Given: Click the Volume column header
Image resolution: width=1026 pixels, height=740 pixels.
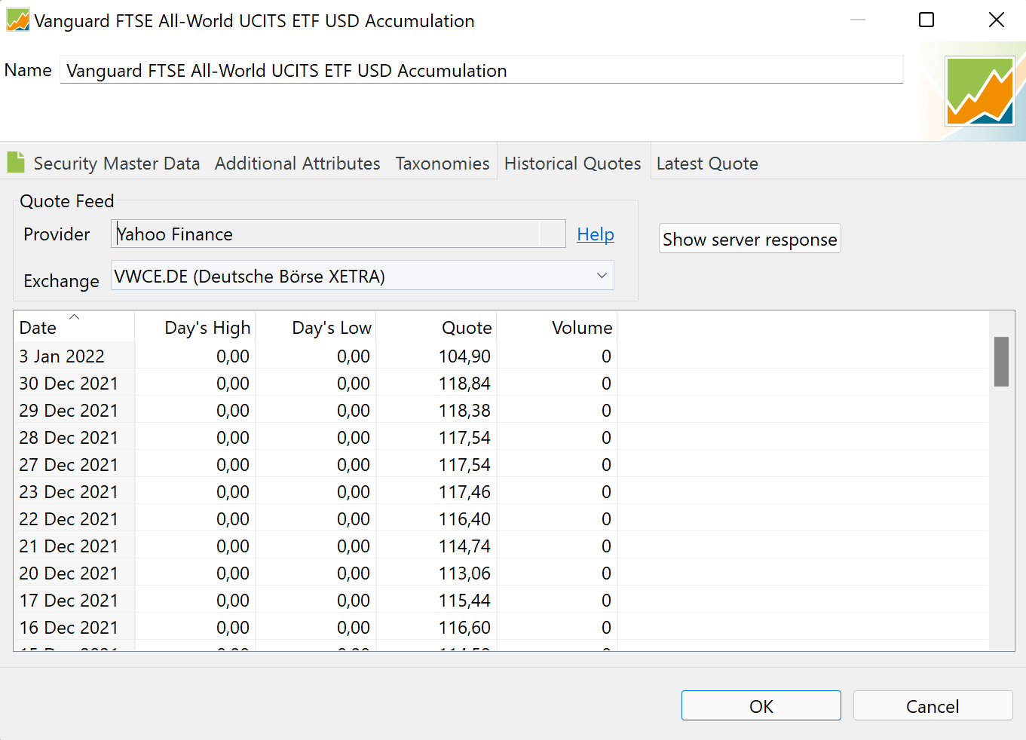Looking at the screenshot, I should click(581, 328).
